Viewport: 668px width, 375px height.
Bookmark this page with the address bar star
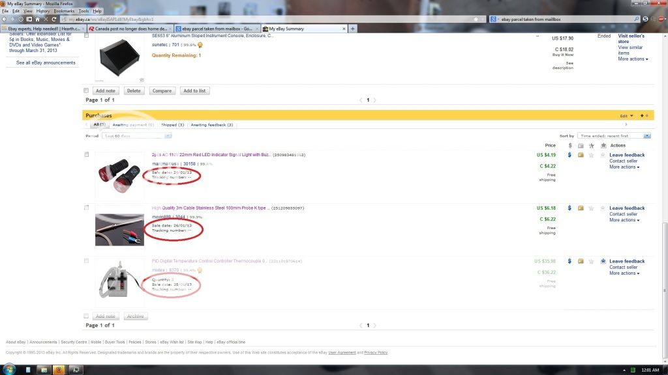[476, 19]
